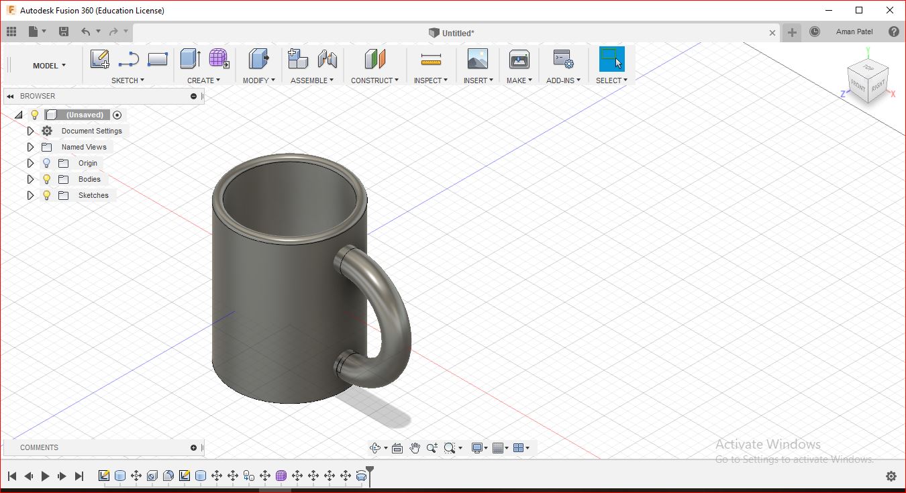The image size is (906, 493).
Task: Expand the Document Settings node
Action: (x=30, y=131)
